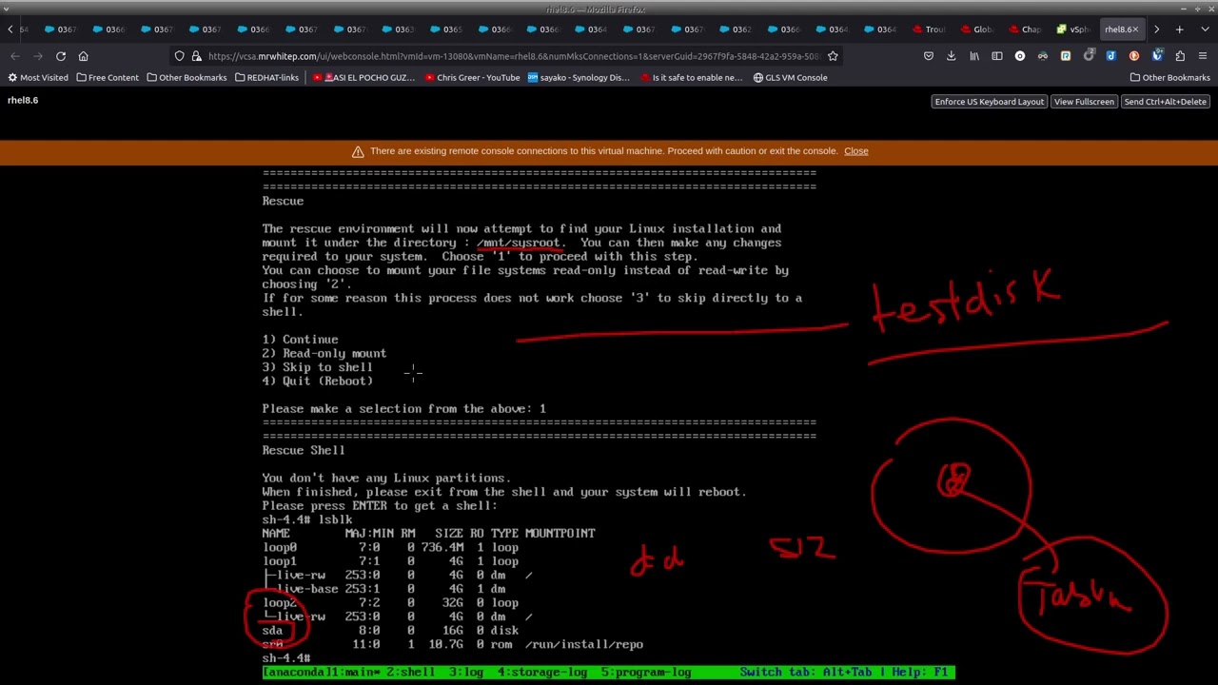Click the 'sda' row in lsblk
Image resolution: width=1218 pixels, height=685 pixels.
click(x=390, y=631)
